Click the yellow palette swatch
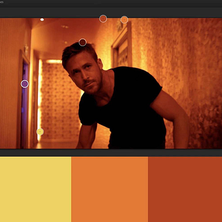Screen dimensions: 222x222 [36, 189]
